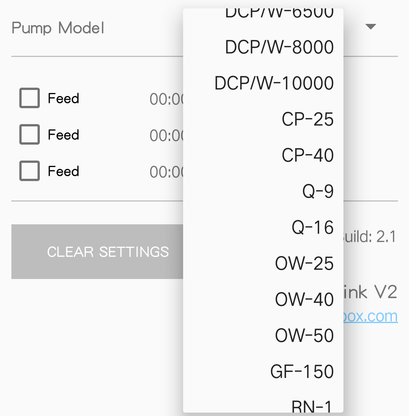Check the third Feed checkbox
The width and height of the screenshot is (409, 416).
pos(30,170)
